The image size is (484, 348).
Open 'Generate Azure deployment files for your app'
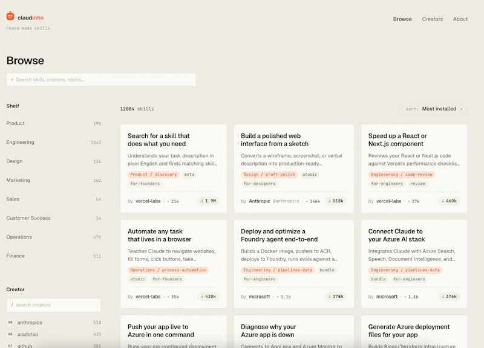[x=409, y=330]
